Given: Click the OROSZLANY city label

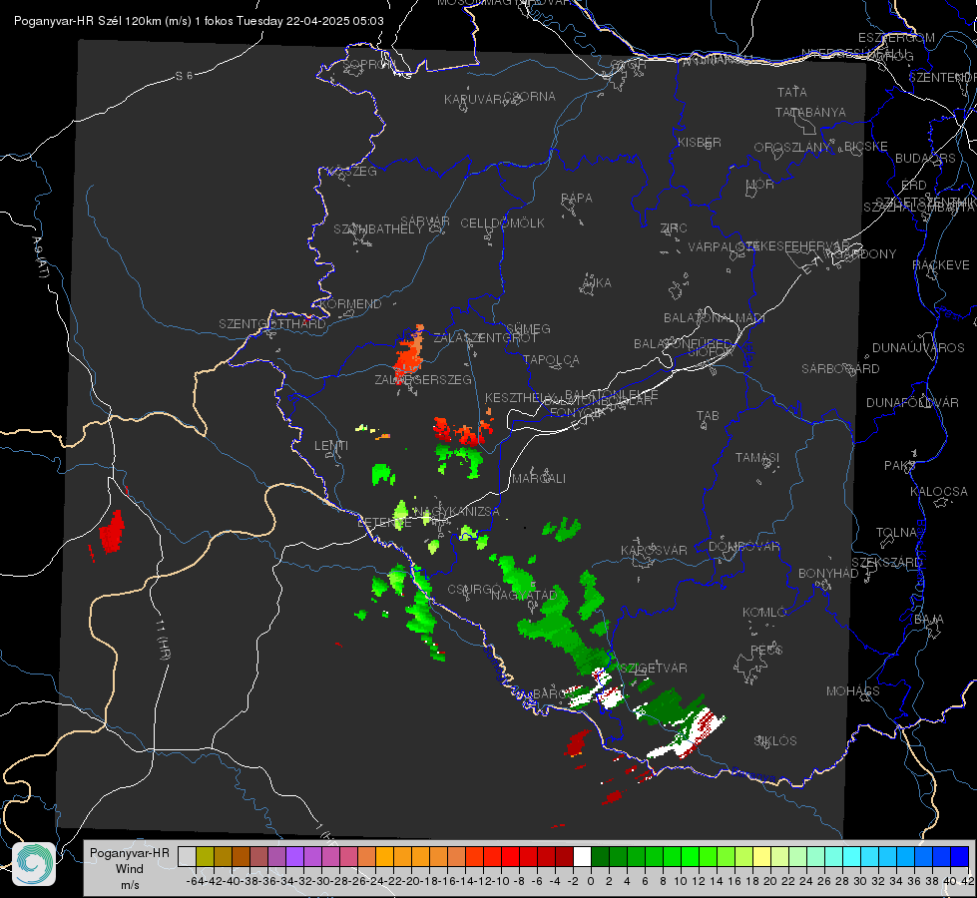Looking at the screenshot, I should 792,148.
